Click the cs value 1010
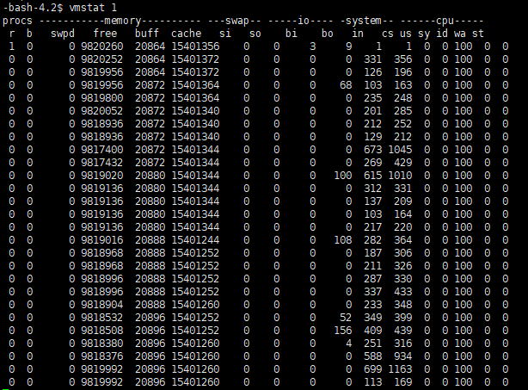Viewport: 528px width, 390px height. click(400, 176)
